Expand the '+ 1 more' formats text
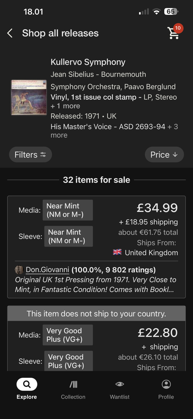 point(65,106)
